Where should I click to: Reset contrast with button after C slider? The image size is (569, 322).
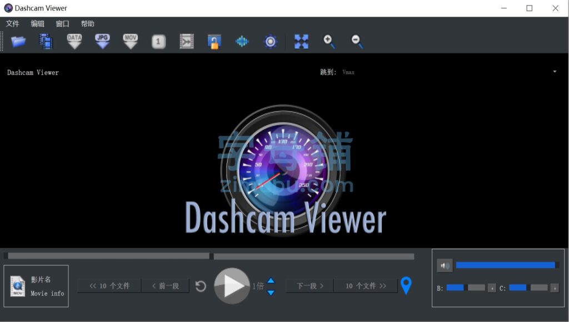pyautogui.click(x=555, y=288)
